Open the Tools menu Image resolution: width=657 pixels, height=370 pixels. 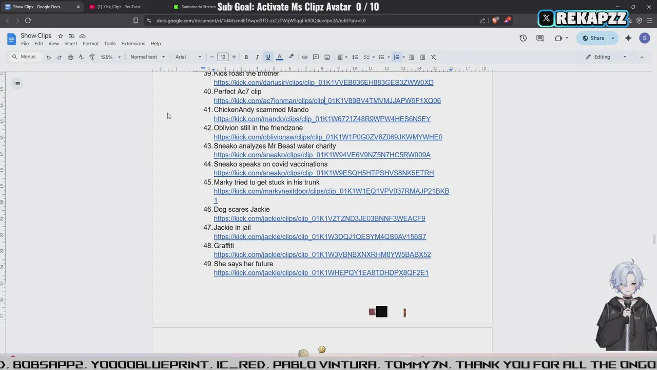point(110,44)
